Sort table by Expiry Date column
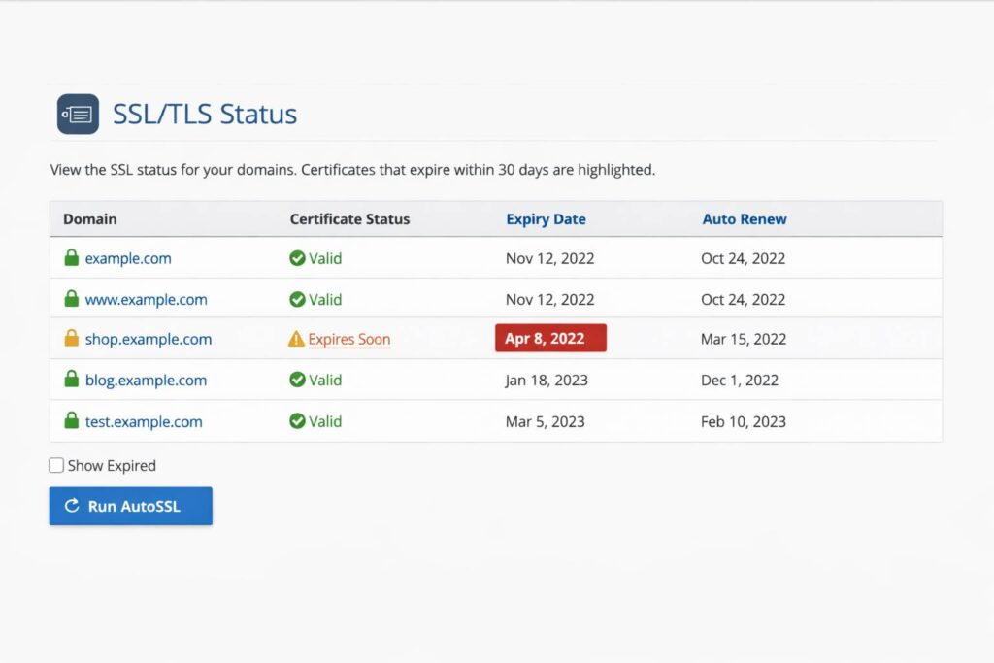 point(546,219)
